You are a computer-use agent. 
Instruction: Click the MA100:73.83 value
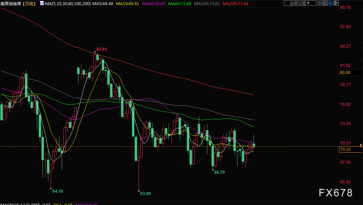tap(207, 4)
